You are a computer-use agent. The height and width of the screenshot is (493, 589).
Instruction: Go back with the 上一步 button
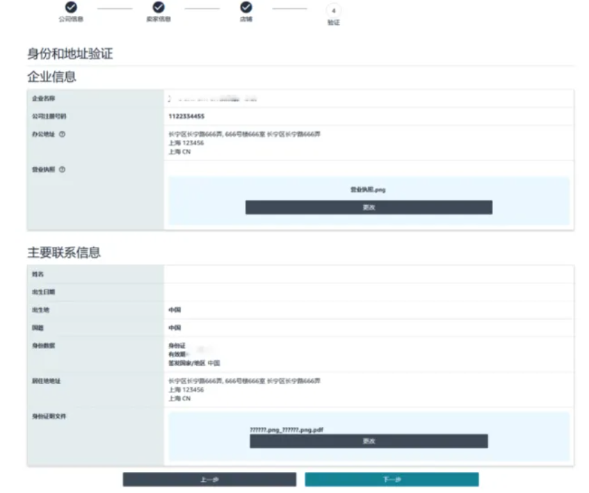point(209,479)
